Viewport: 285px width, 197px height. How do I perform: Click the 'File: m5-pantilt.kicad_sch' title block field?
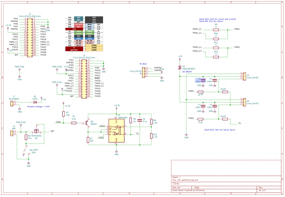point(185,180)
